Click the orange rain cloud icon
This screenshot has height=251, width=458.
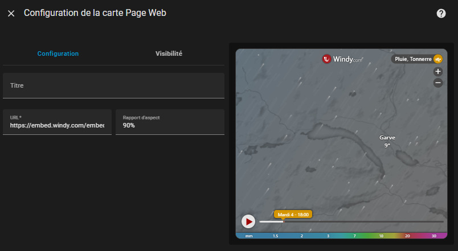[x=437, y=59]
